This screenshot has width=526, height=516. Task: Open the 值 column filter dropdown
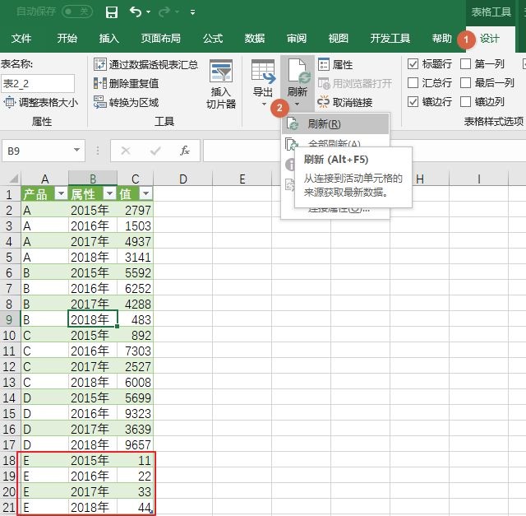[x=145, y=193]
